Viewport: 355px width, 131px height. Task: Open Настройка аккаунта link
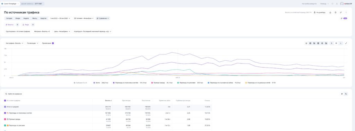click(309, 3)
